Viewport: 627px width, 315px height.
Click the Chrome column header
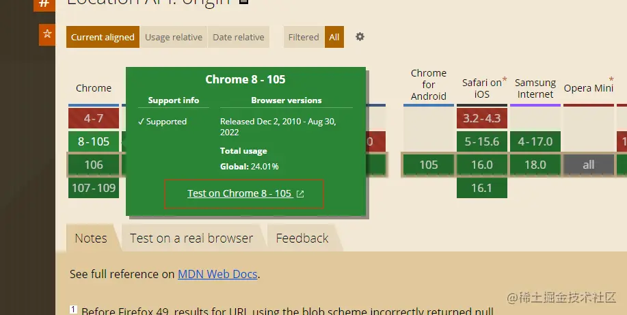pos(94,88)
